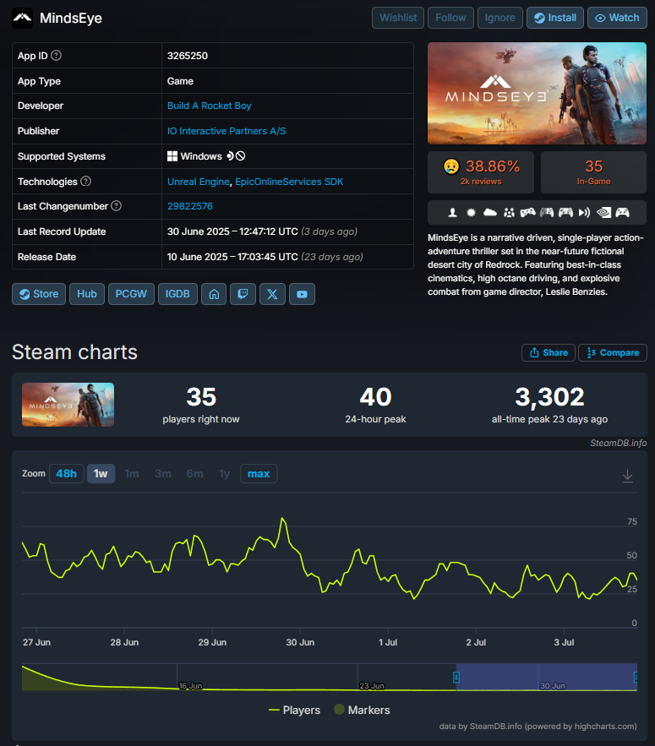Click the Ignore button
The image size is (655, 746).
499,18
